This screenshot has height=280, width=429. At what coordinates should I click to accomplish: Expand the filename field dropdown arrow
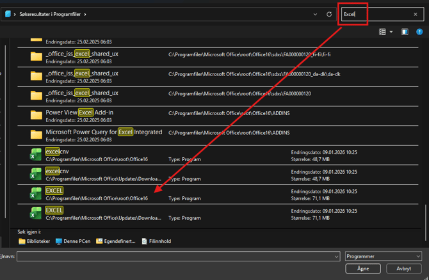click(x=337, y=256)
